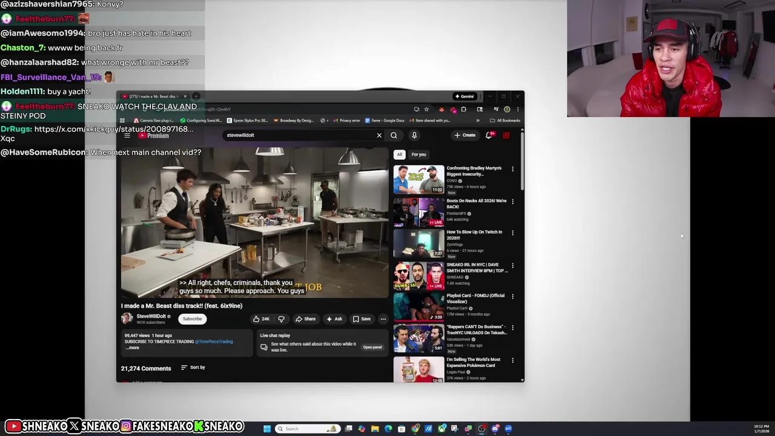
Task: Subscribe to SteveWillDoIt channel
Action: pos(193,319)
